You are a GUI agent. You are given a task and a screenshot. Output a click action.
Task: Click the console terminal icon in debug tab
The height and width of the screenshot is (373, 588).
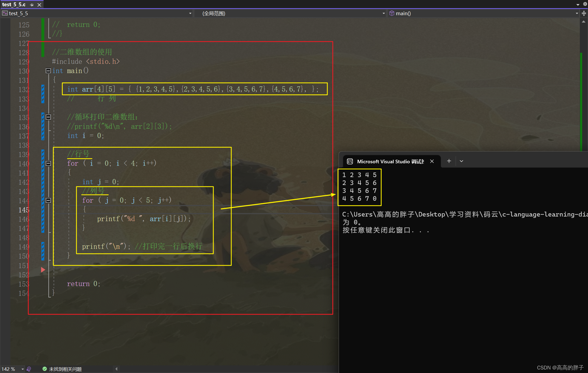pyautogui.click(x=350, y=162)
